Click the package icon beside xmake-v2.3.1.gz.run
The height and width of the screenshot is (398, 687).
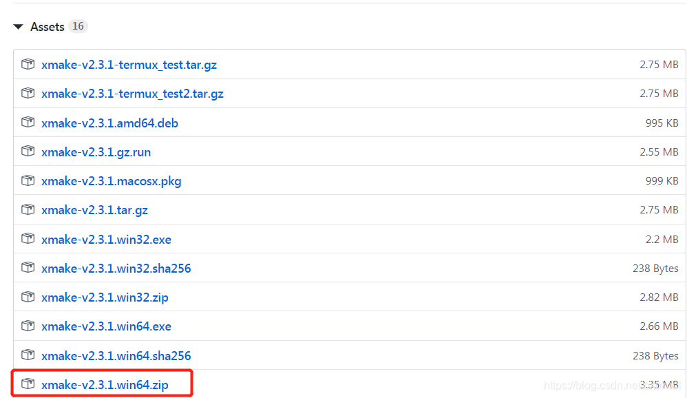28,151
